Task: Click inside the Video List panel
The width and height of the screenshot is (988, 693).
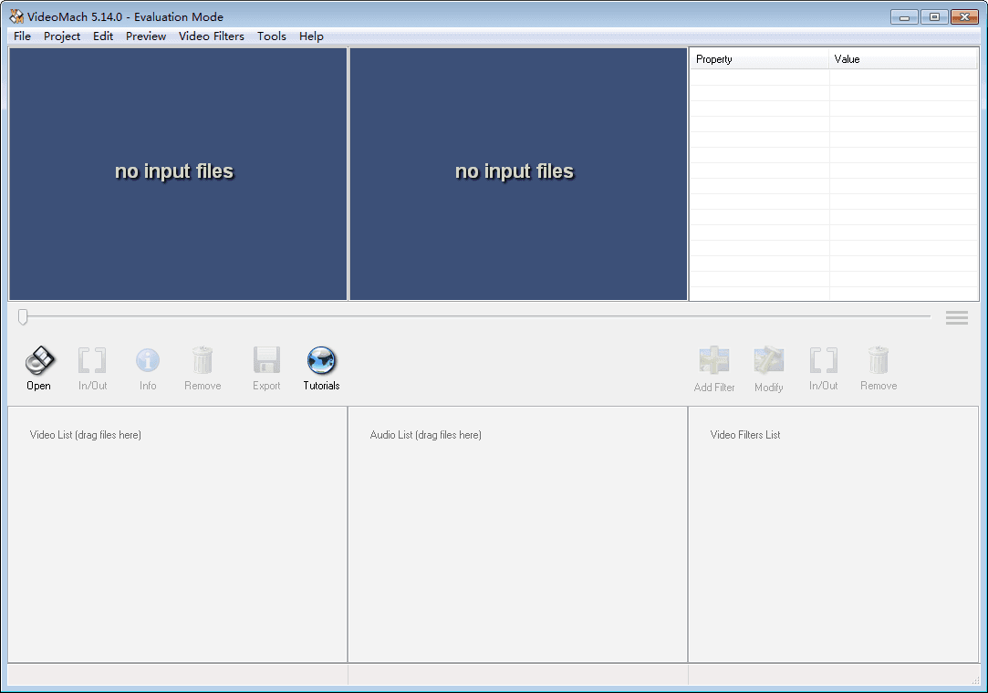Action: pos(178,538)
